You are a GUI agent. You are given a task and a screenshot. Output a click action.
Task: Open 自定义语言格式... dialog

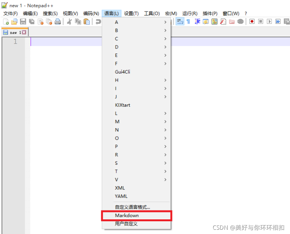point(136,207)
